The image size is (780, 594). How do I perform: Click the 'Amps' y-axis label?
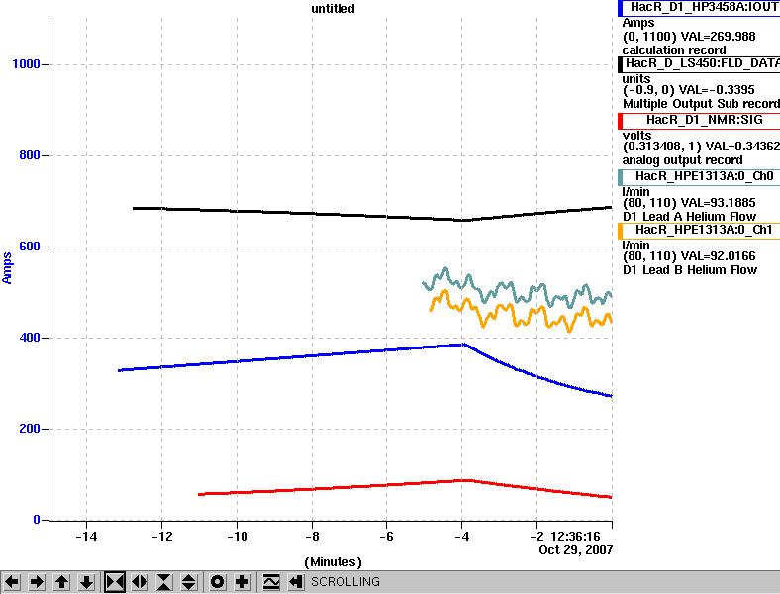[7, 268]
